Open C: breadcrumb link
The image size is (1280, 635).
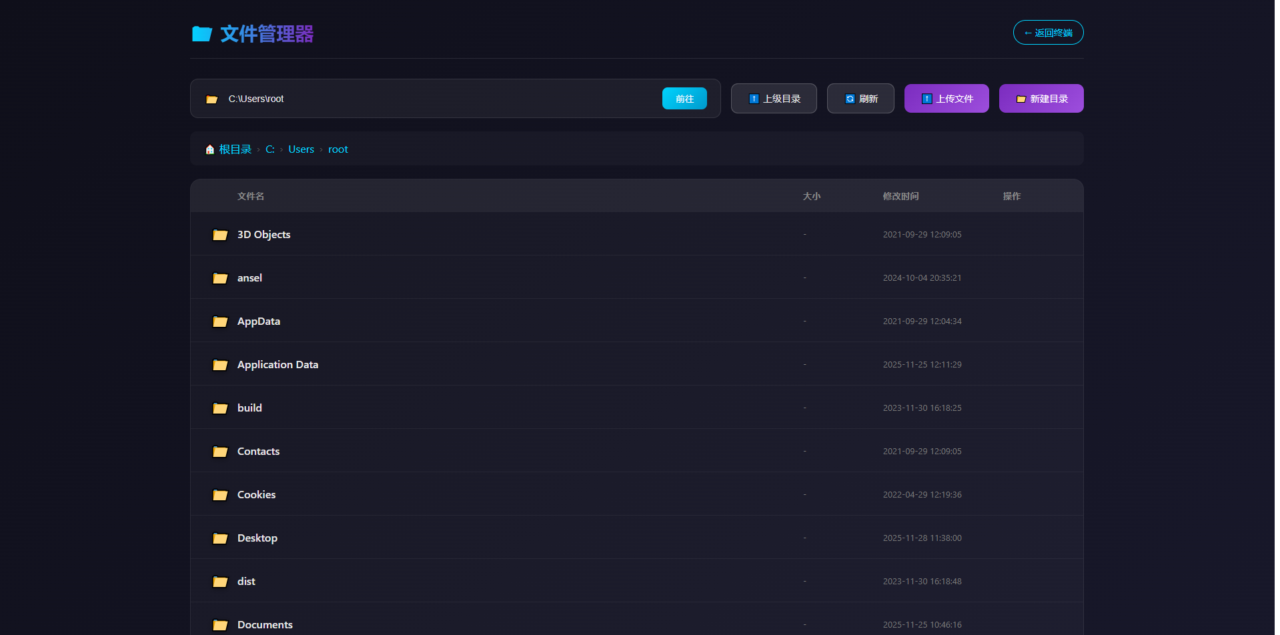coord(270,149)
